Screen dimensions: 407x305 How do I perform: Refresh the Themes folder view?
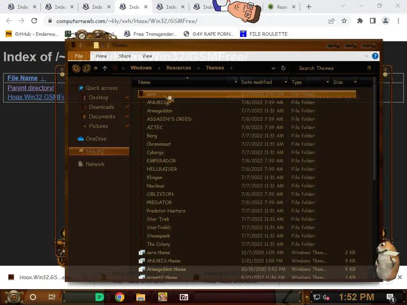(x=283, y=68)
